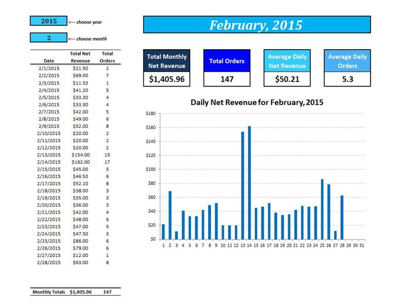The height and width of the screenshot is (305, 407).
Task: Select the Average Daily Net Revenue header card
Action: (287, 61)
